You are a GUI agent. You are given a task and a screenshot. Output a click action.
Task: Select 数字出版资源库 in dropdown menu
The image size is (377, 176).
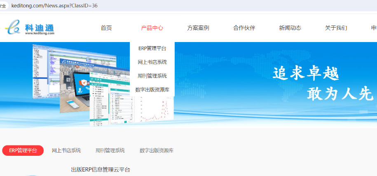coord(152,90)
